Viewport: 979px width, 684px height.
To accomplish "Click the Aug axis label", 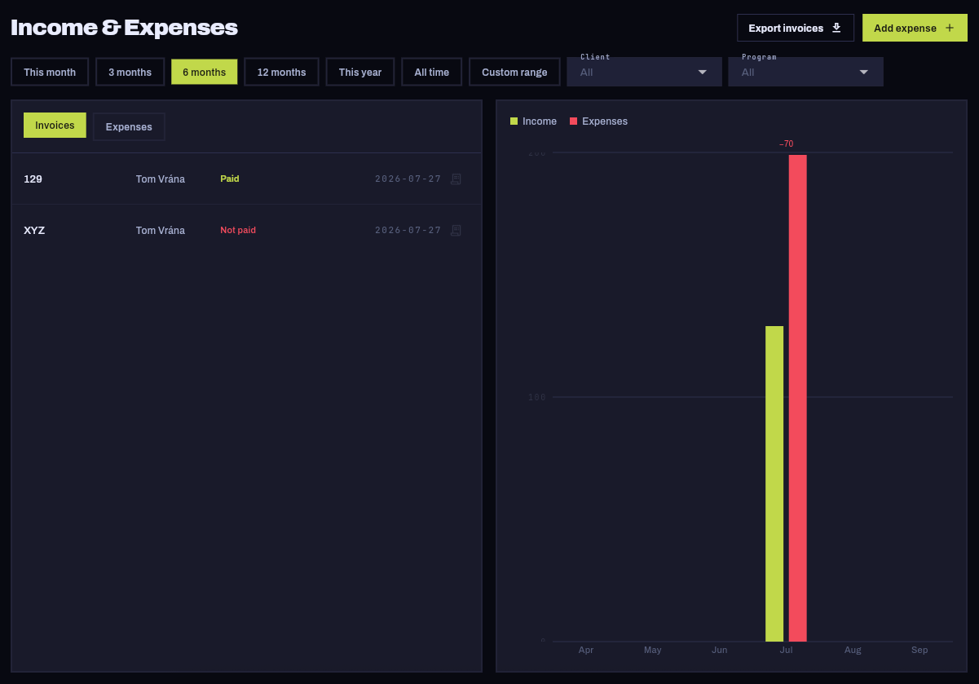I will [853, 651].
